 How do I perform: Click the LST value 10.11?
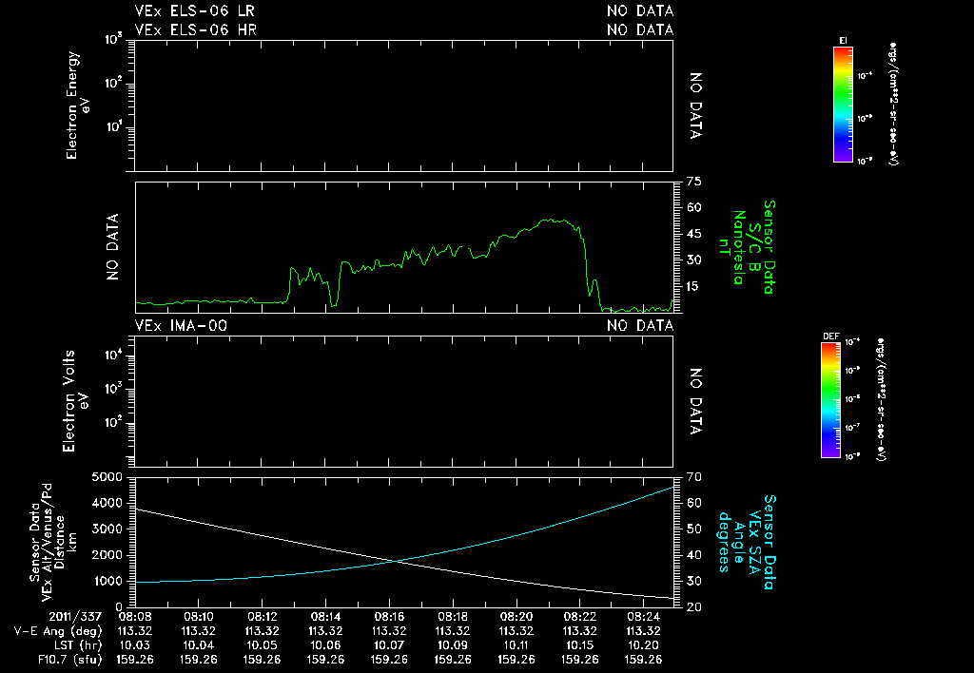click(x=516, y=645)
